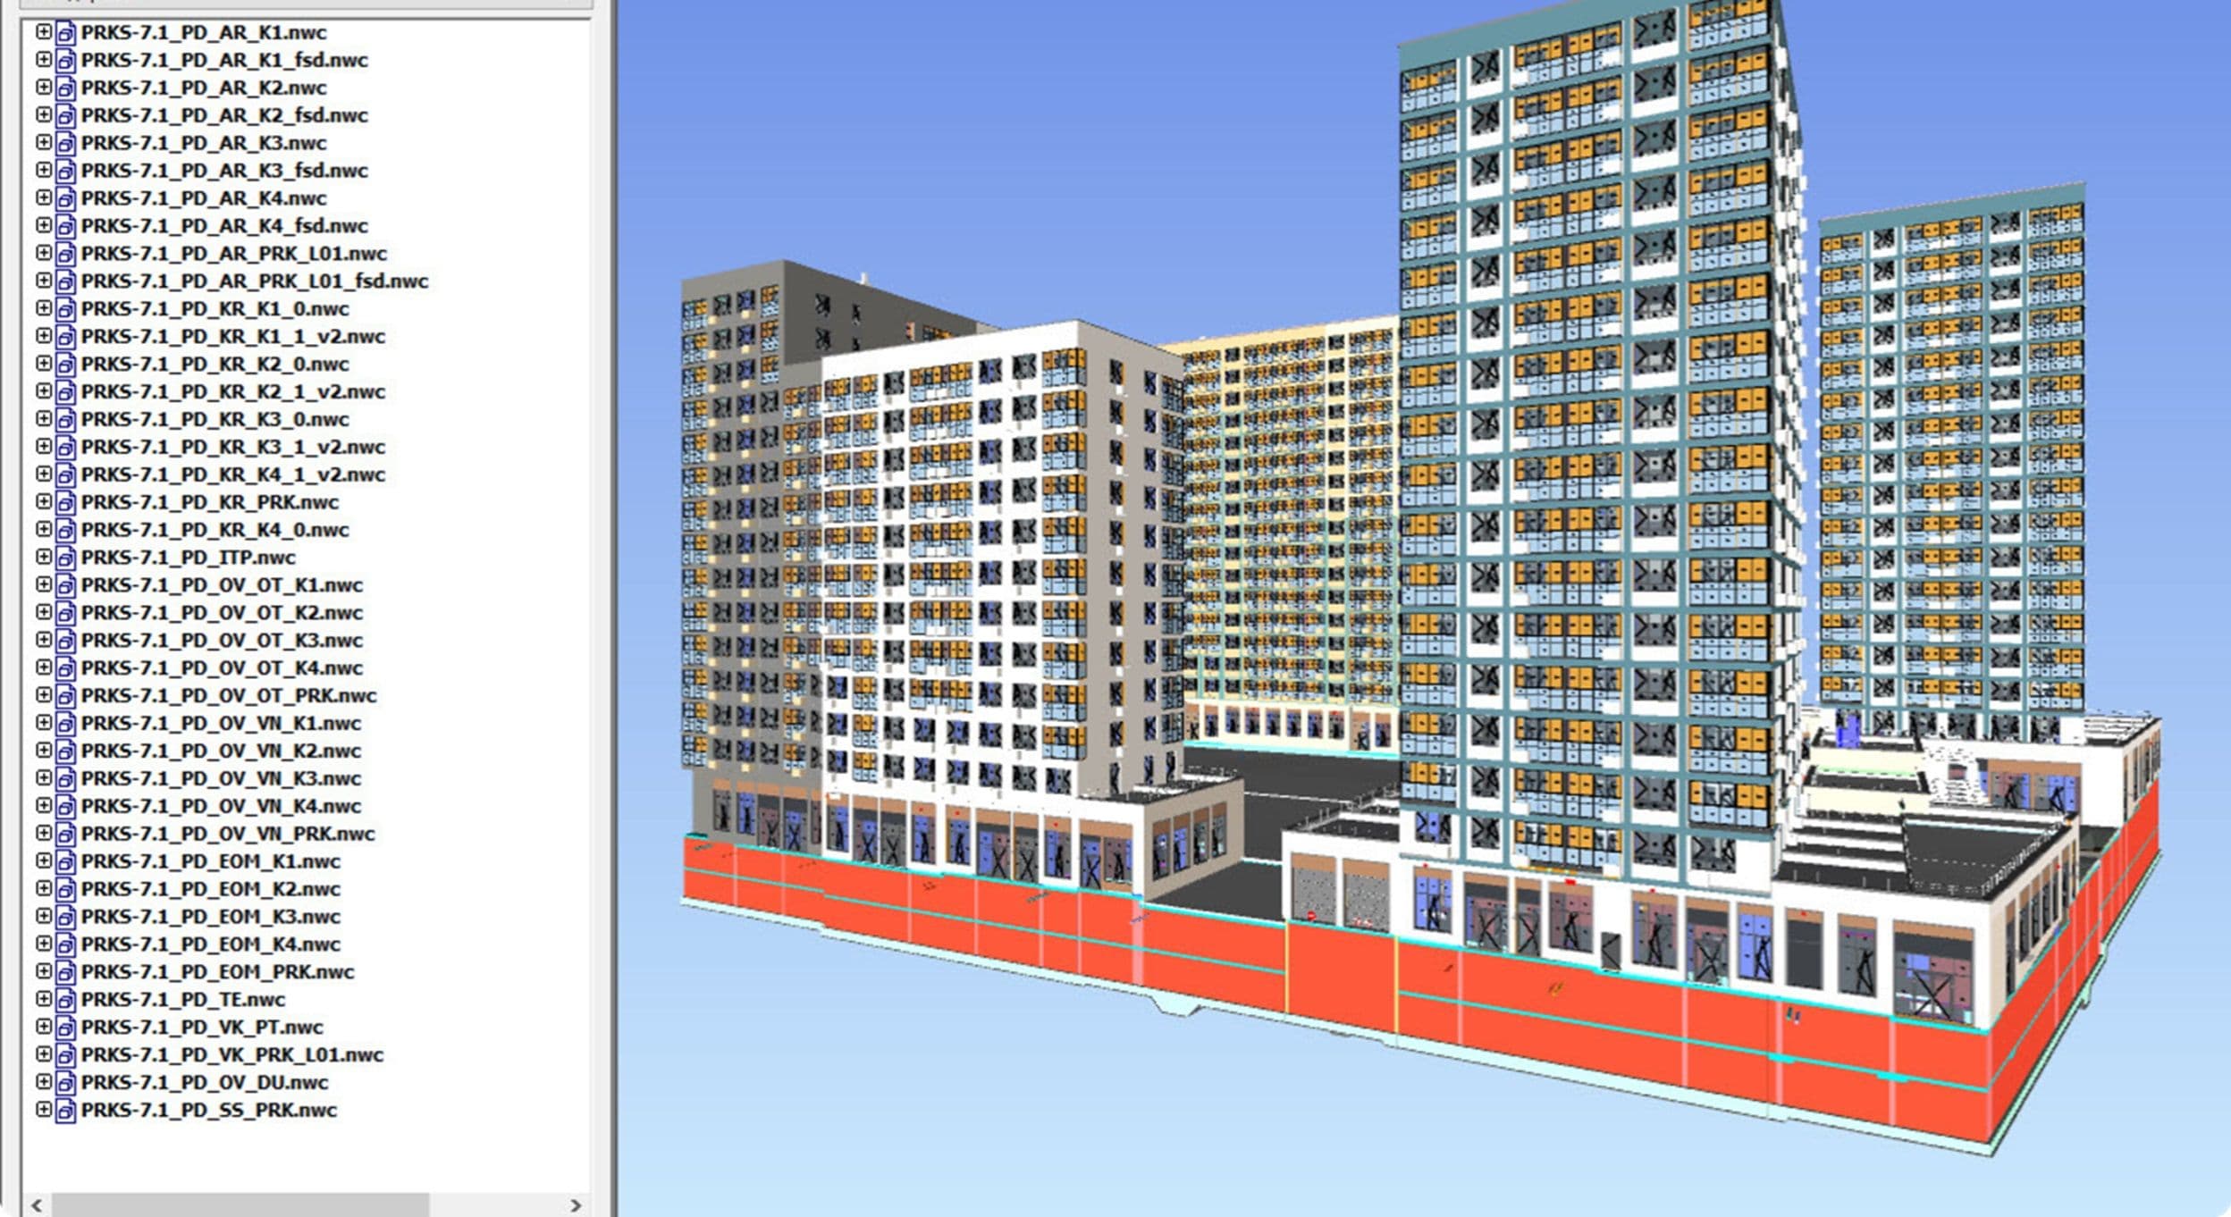Screen dimensions: 2231x1217
Task: Click the horizontal scrollbar right arrow
Action: [576, 1205]
